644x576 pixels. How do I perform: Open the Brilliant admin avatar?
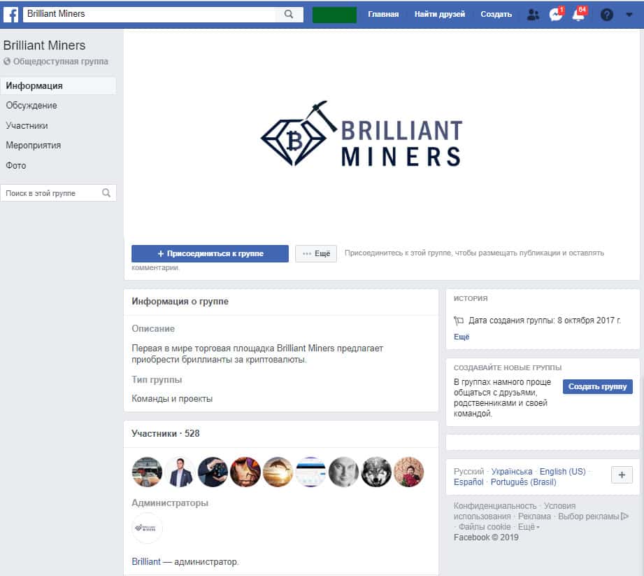(x=147, y=528)
